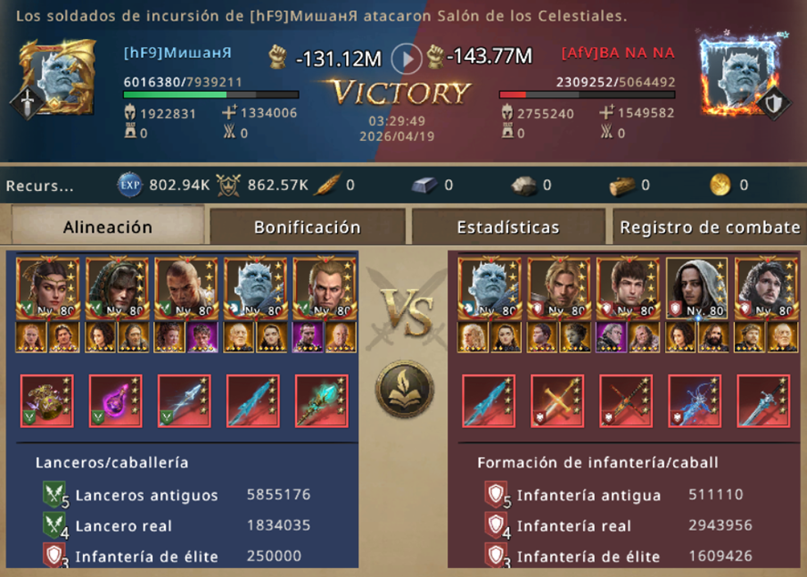Click defender avatar with shield badge
Viewport: 807px width, 577px height.
pos(742,77)
